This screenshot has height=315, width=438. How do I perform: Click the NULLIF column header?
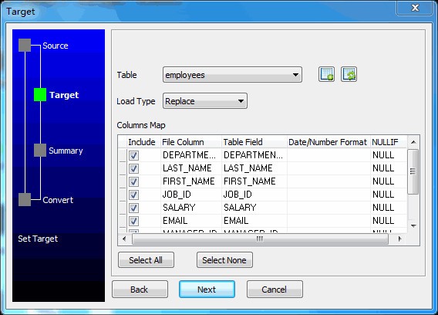[389, 142]
